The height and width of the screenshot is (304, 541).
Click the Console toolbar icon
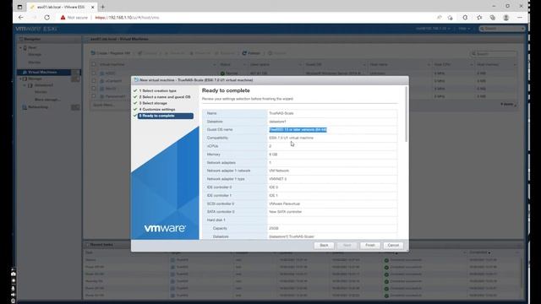140,53
